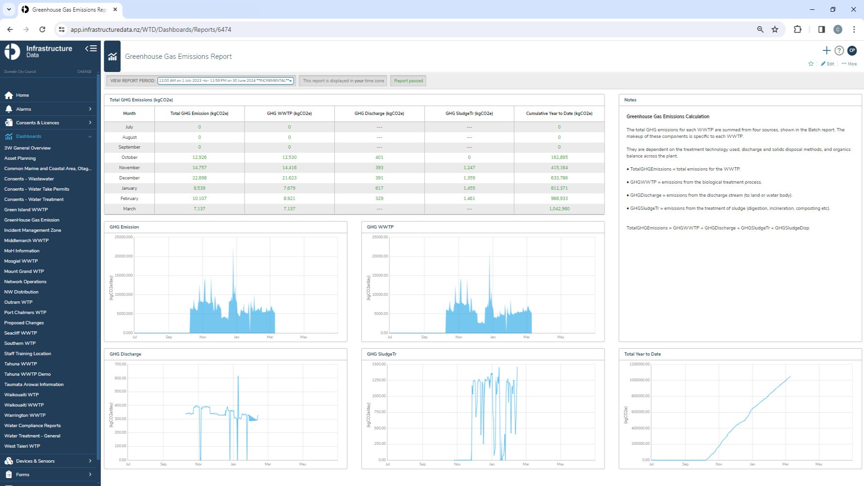Open the Green Island WWTP dashboard
This screenshot has height=486, width=864.
(x=26, y=210)
